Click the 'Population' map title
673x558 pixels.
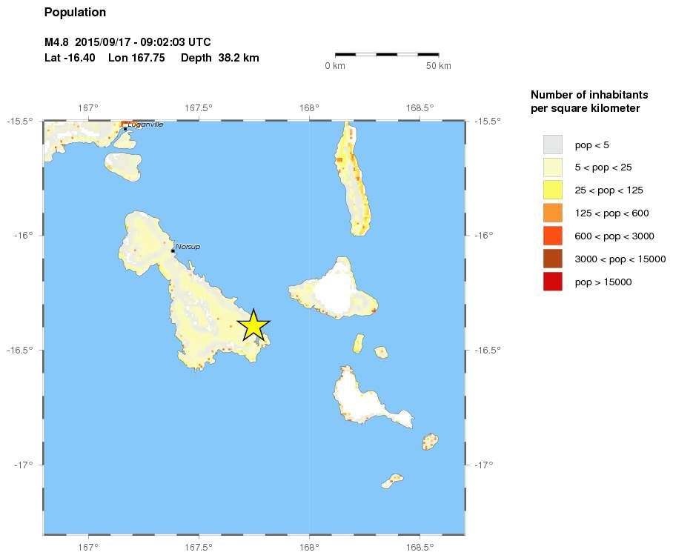click(x=75, y=13)
